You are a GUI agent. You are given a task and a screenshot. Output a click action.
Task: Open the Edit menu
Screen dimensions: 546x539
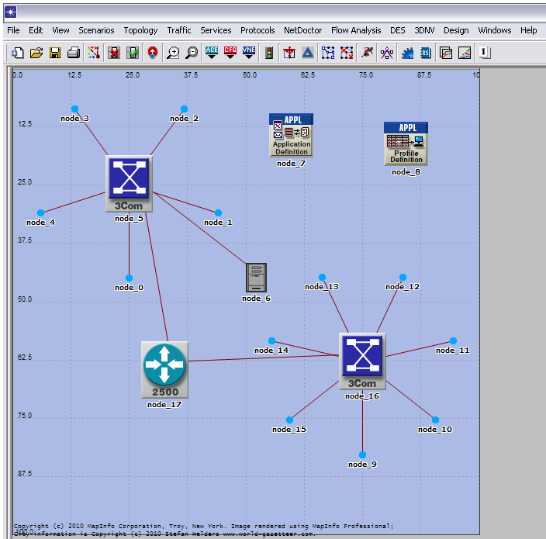pos(36,30)
